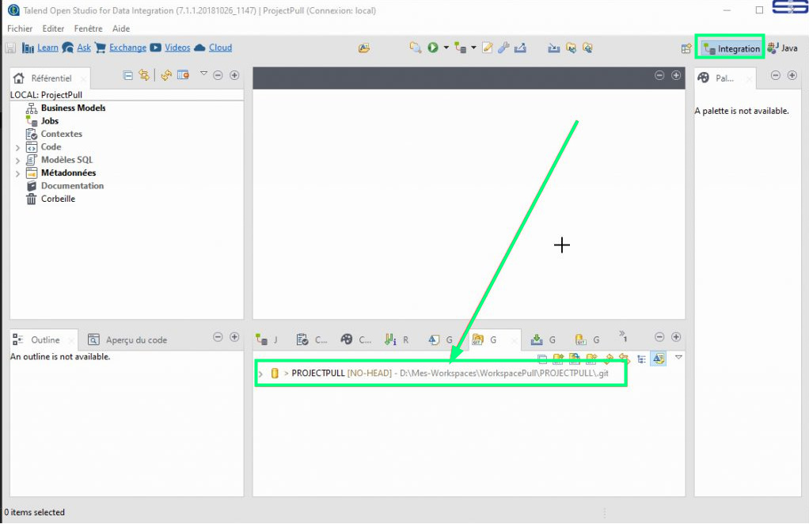Open Git Repositories view menu triangle

pyautogui.click(x=678, y=358)
